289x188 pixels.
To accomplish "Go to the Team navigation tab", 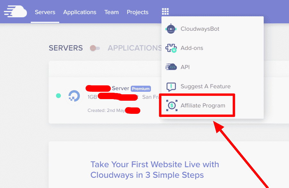I will (x=111, y=12).
